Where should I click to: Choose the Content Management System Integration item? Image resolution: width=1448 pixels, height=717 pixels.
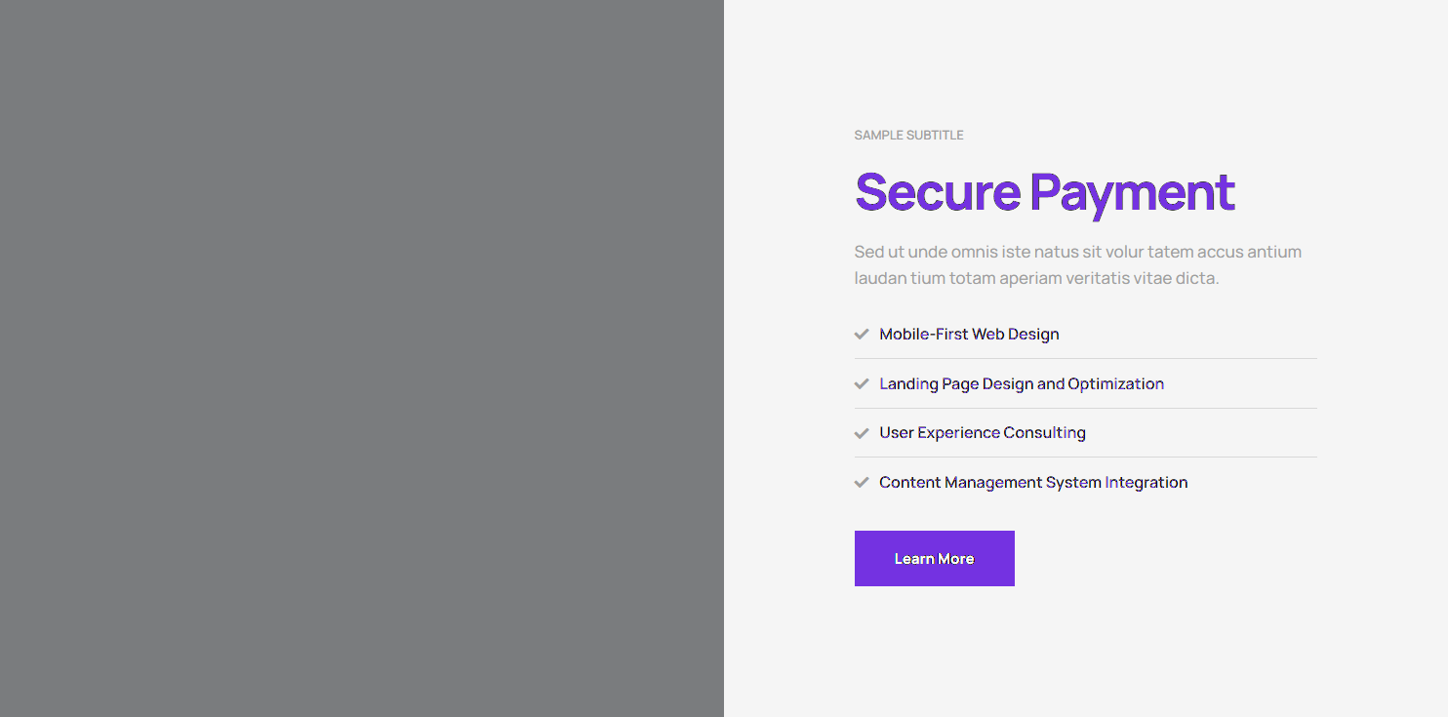(x=1032, y=482)
